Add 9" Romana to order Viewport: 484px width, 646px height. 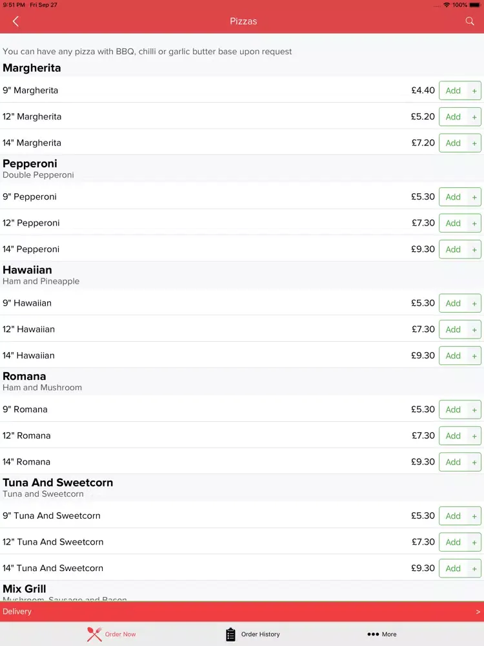(453, 410)
